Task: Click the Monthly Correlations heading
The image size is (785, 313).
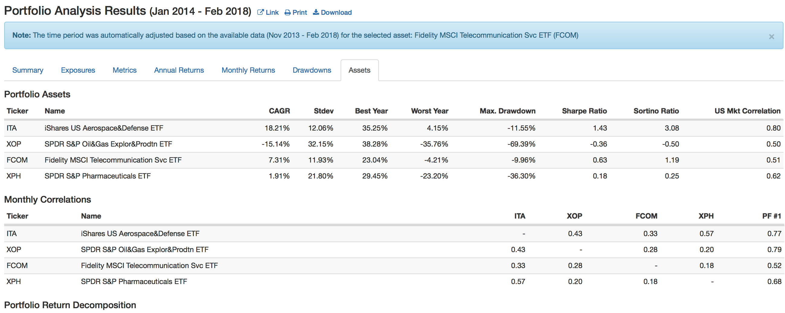Action: tap(47, 199)
